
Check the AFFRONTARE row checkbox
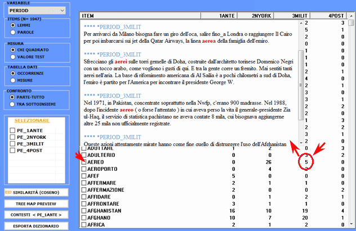[84, 204]
